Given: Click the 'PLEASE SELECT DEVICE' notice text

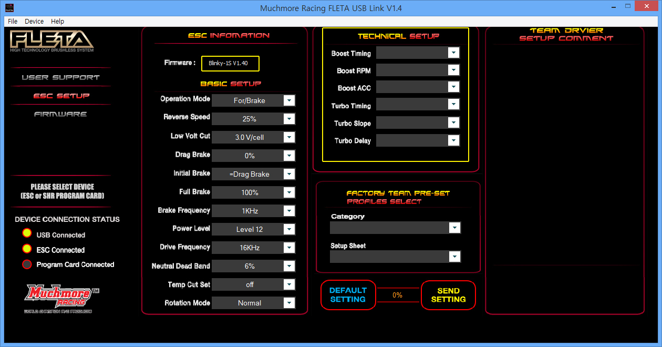Looking at the screenshot, I should [62, 191].
